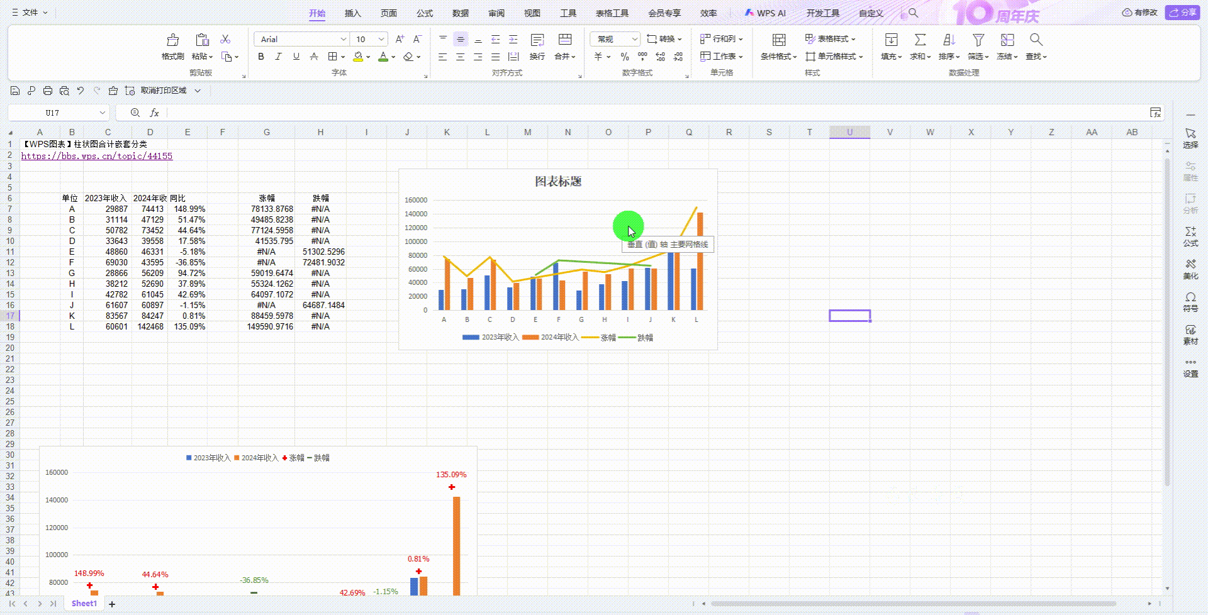Image resolution: width=1208 pixels, height=615 pixels.
Task: Open the Insert (插入) ribbon tab
Action: [352, 13]
